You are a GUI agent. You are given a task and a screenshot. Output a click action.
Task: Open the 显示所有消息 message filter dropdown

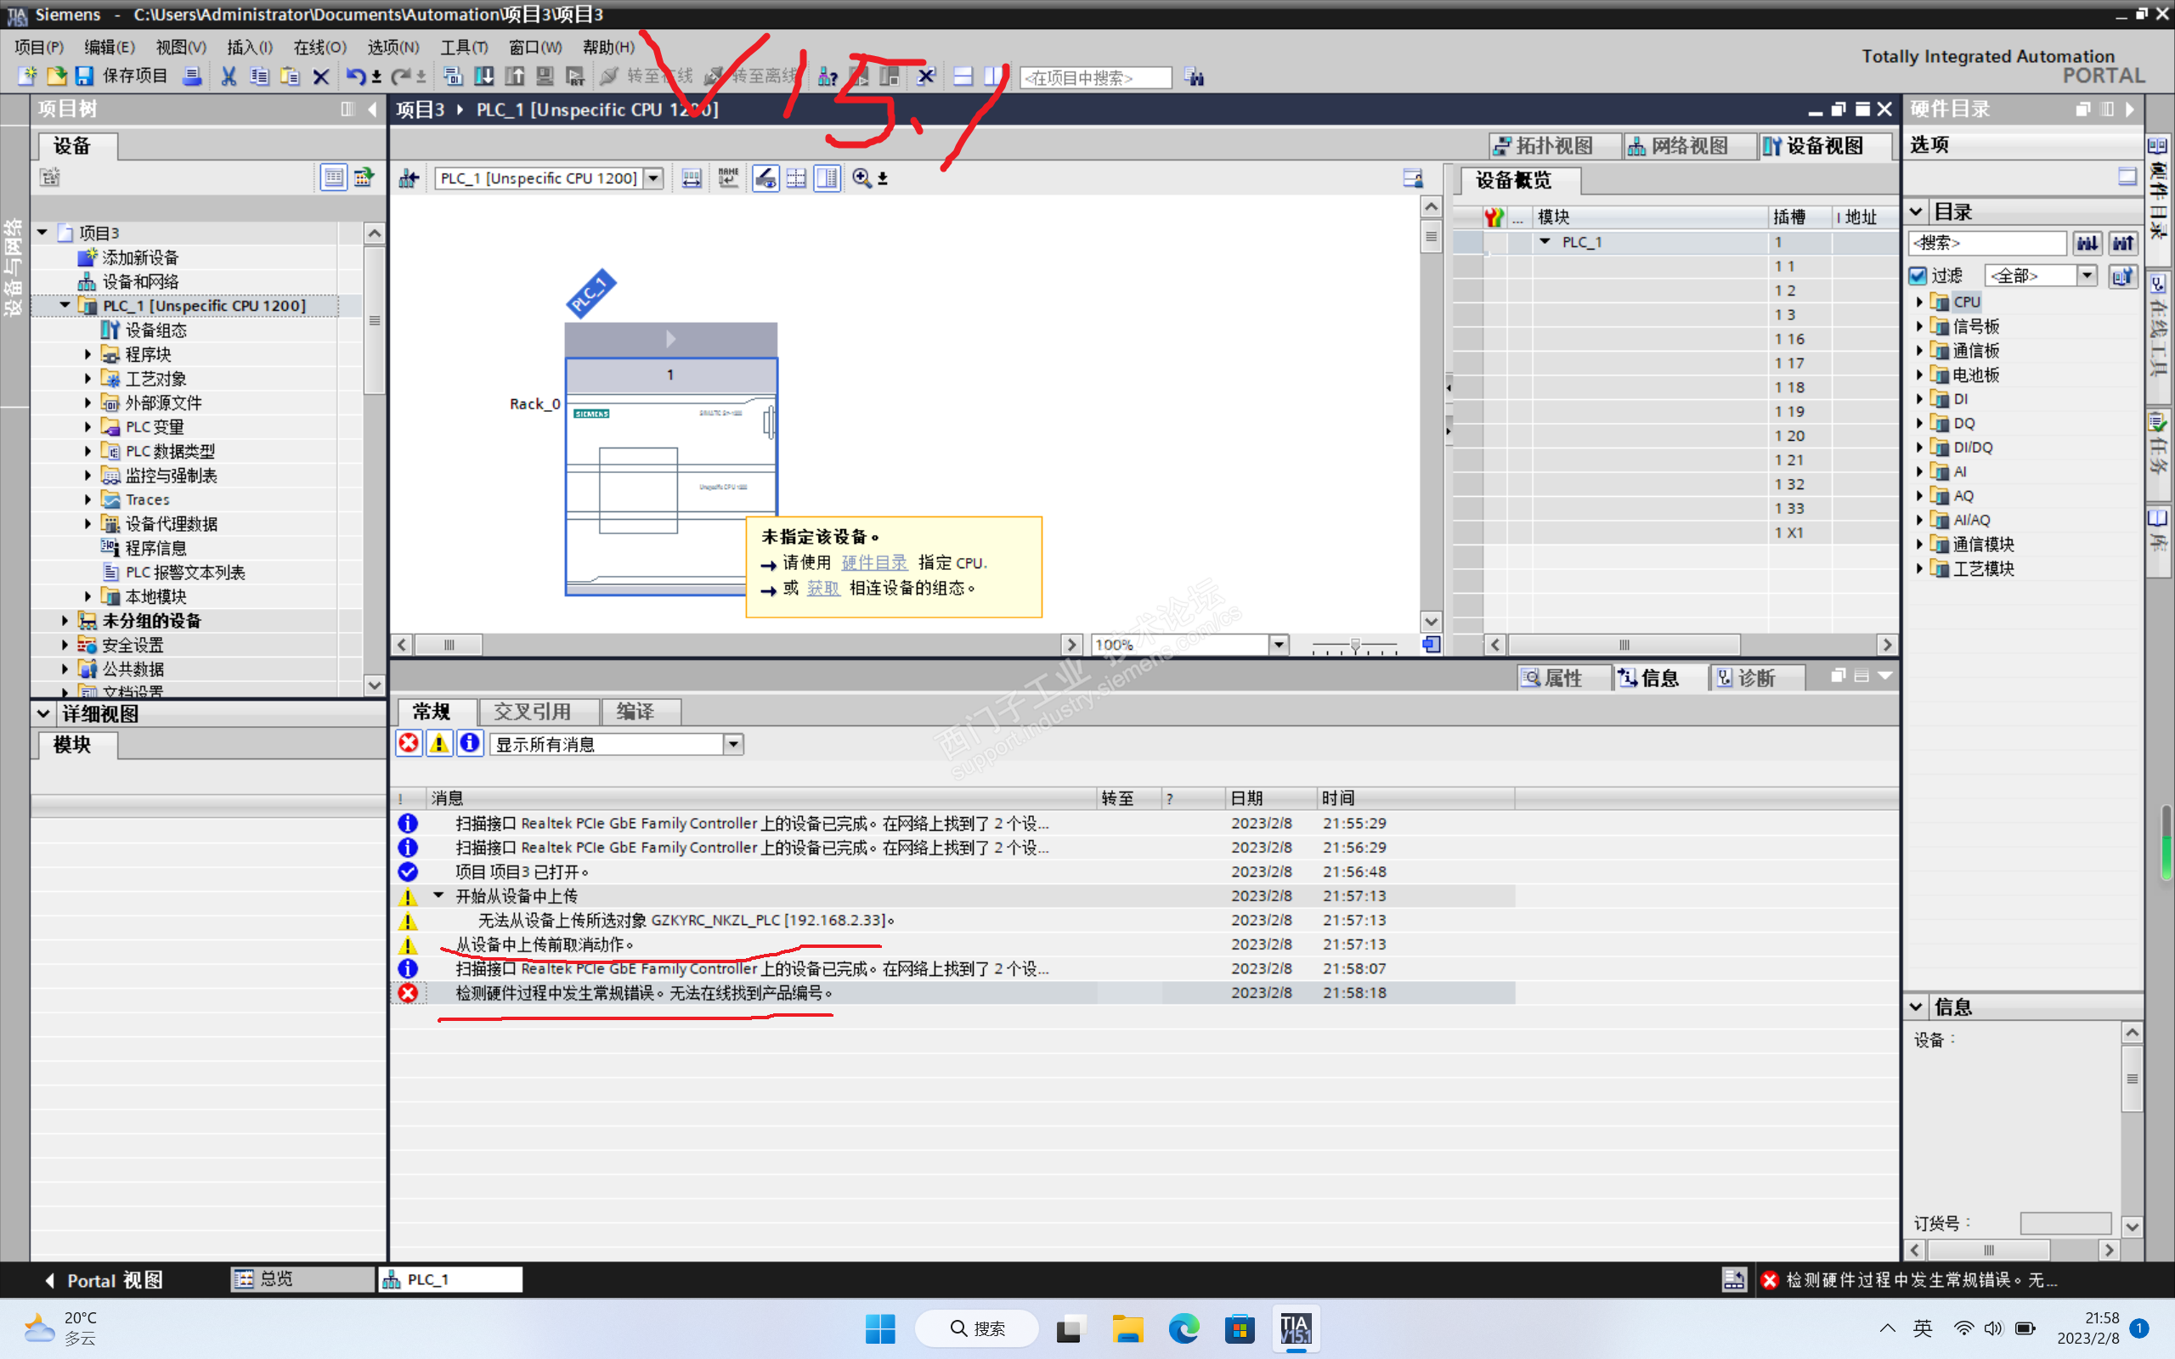coord(733,744)
